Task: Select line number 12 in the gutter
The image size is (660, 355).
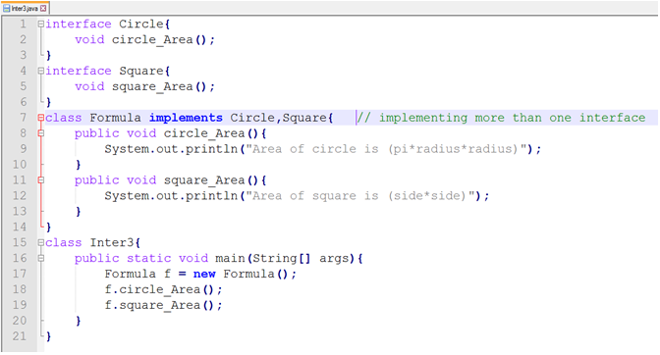Action: [x=20, y=196]
